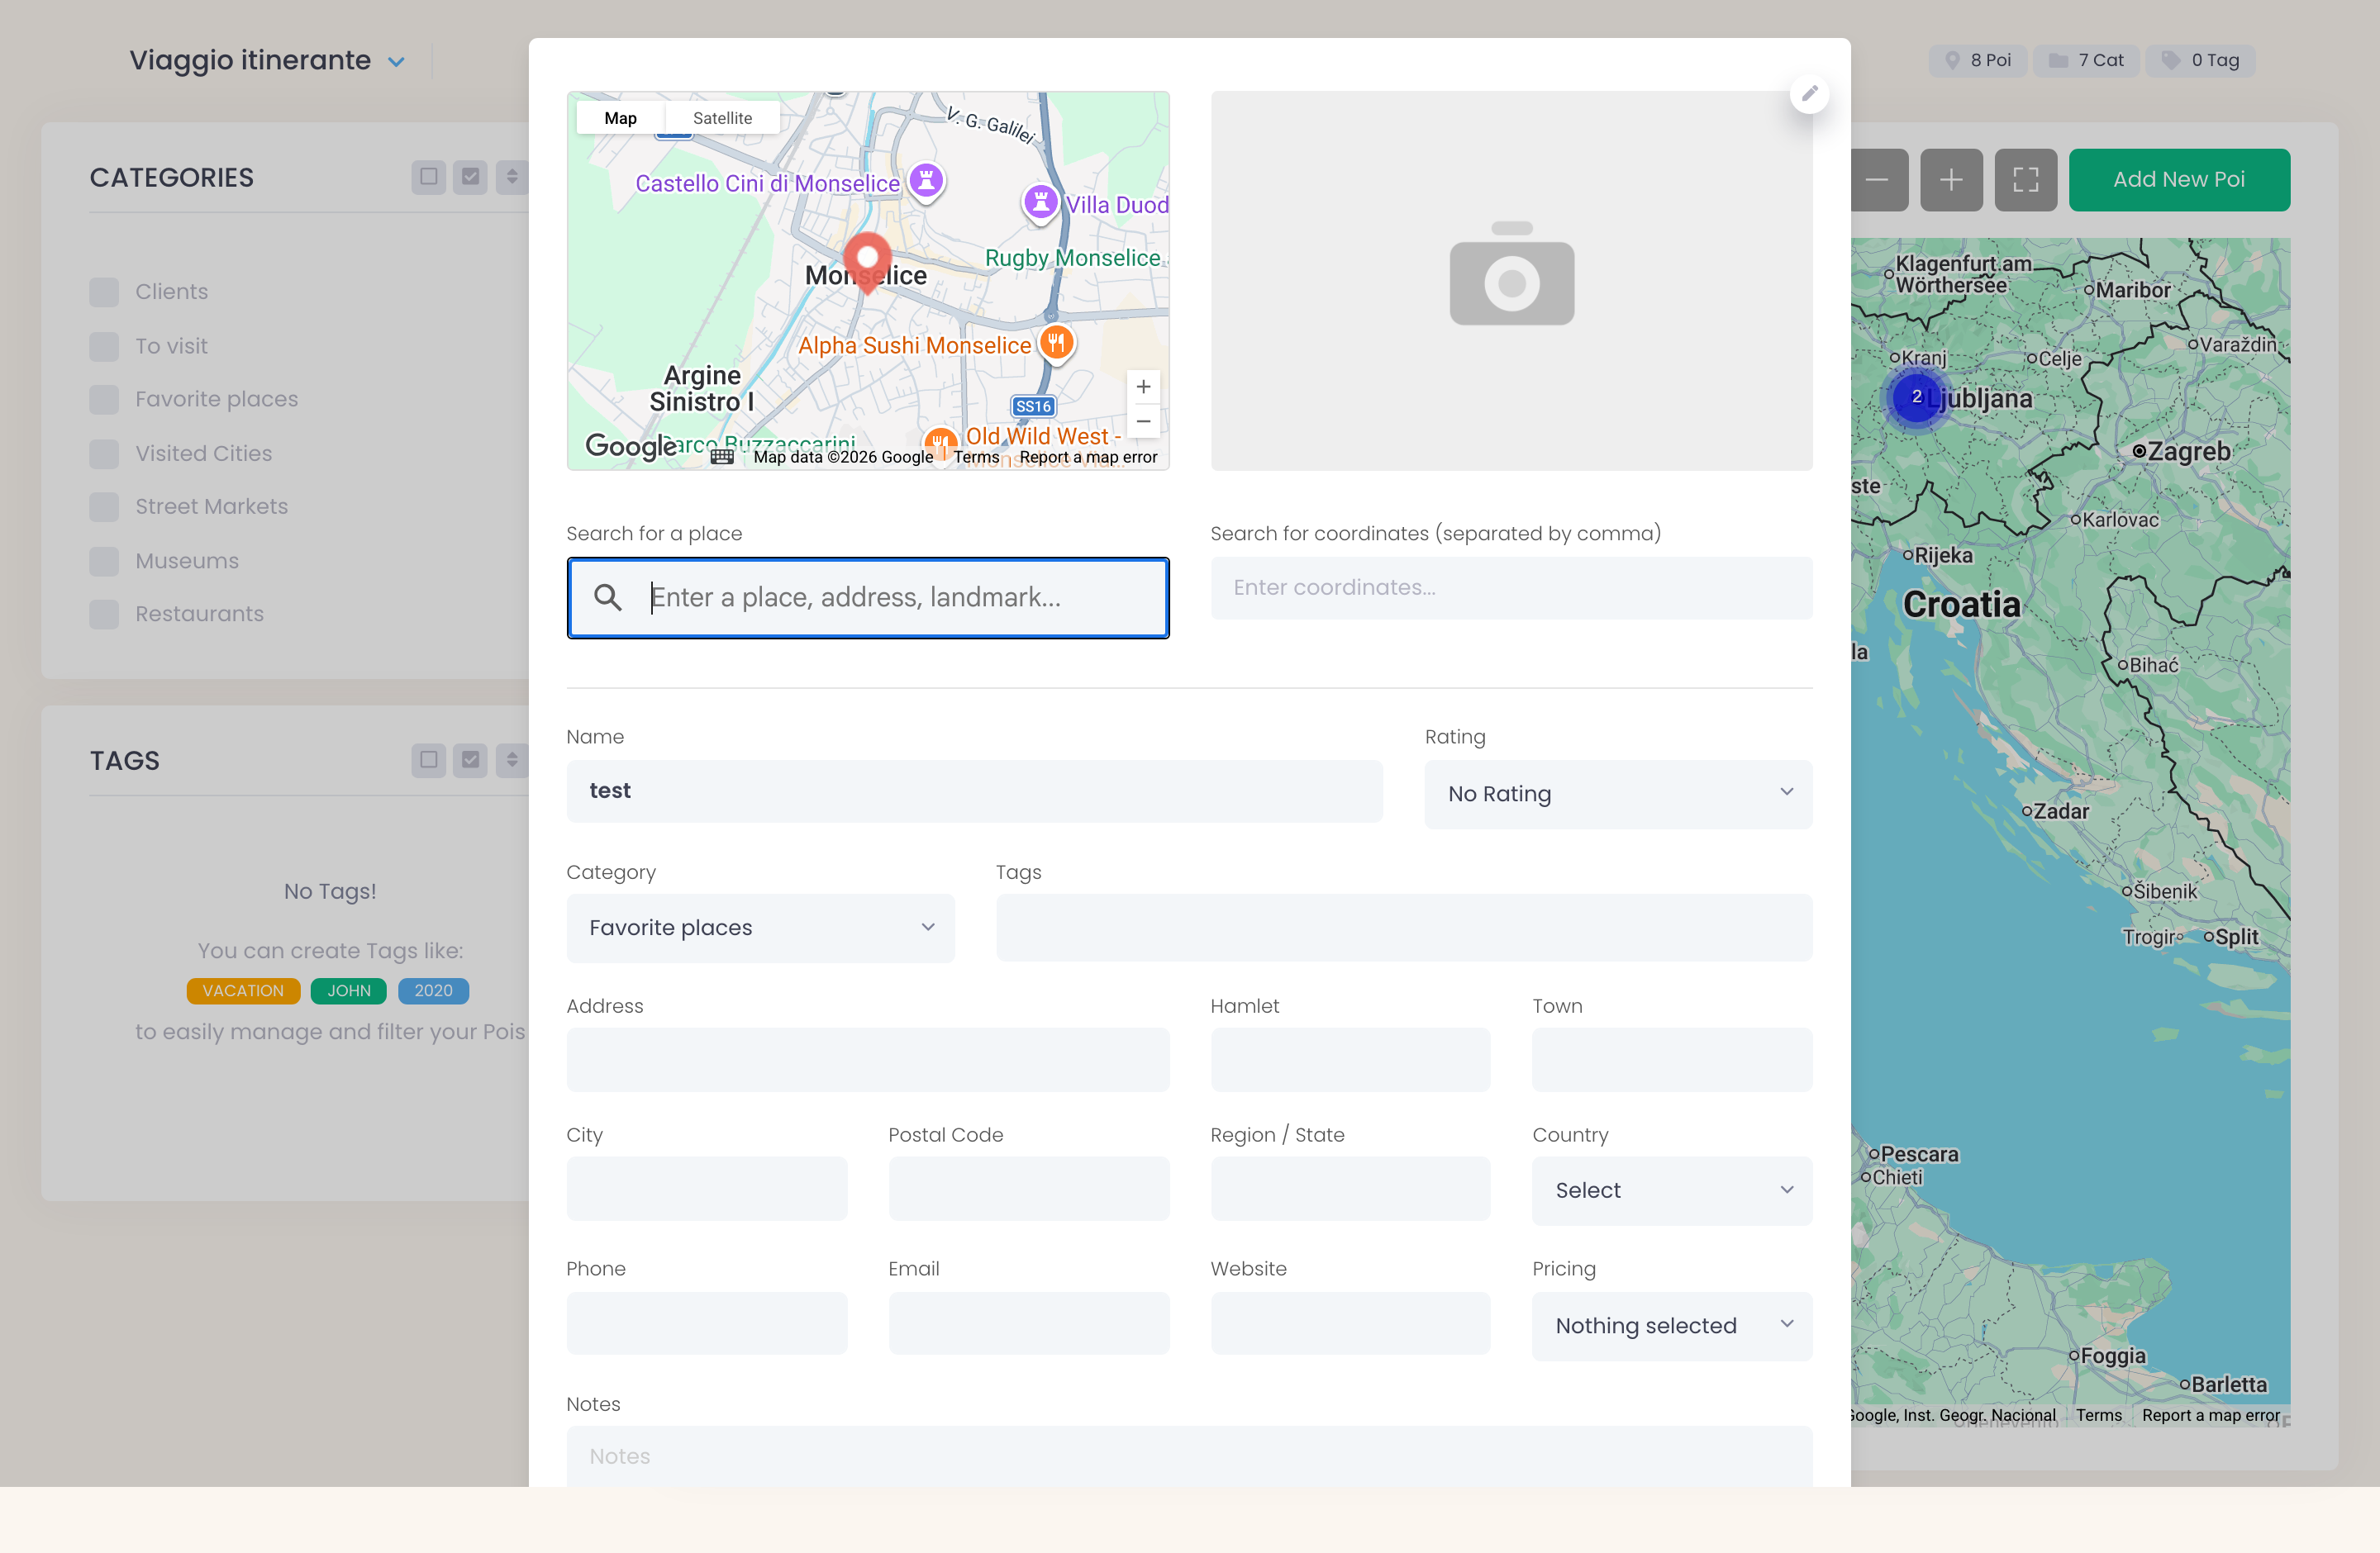Deselect all categories icon
Image resolution: width=2380 pixels, height=1553 pixels.
pyautogui.click(x=429, y=177)
